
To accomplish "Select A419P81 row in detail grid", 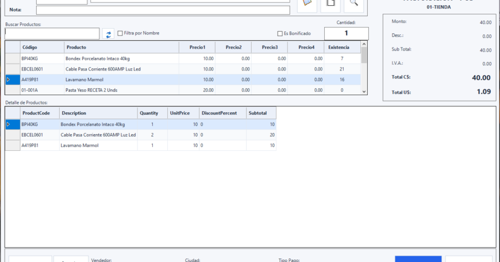I will (141, 145).
